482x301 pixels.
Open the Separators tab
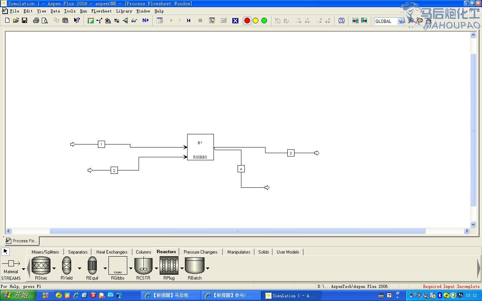click(78, 252)
